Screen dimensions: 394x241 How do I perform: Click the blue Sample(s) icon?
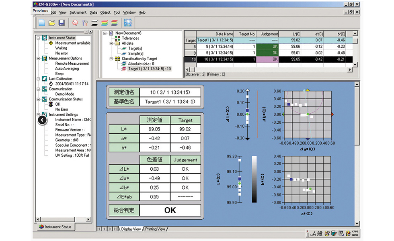coord(124,53)
